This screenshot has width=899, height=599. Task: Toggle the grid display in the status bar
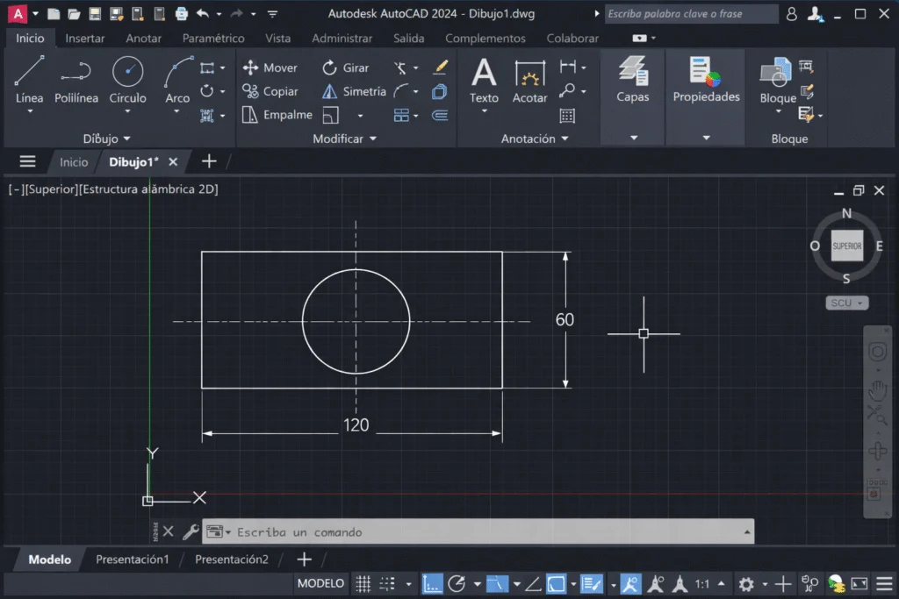point(363,583)
